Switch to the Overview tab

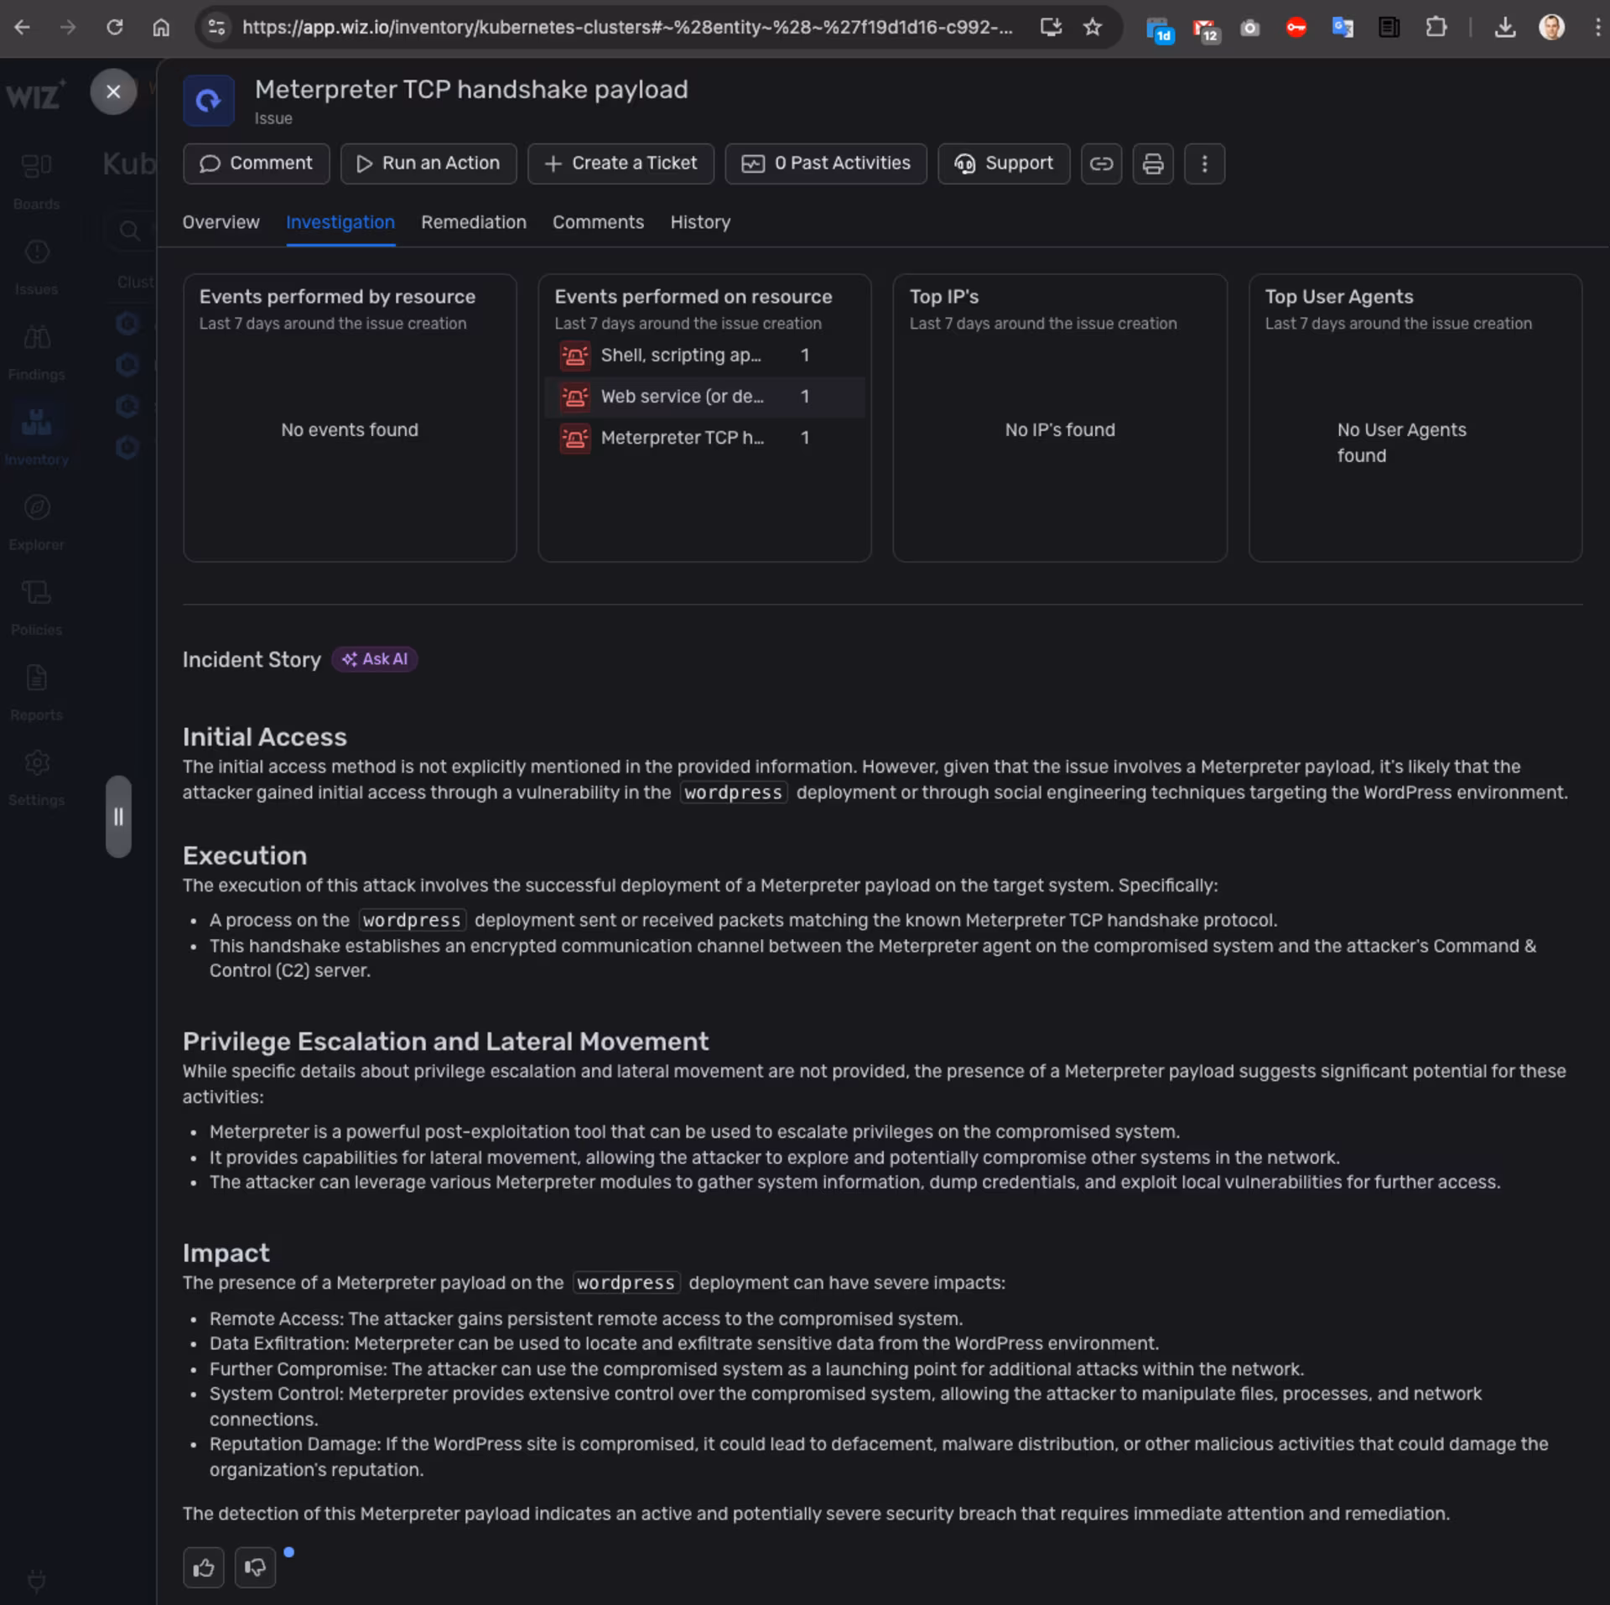coord(221,222)
